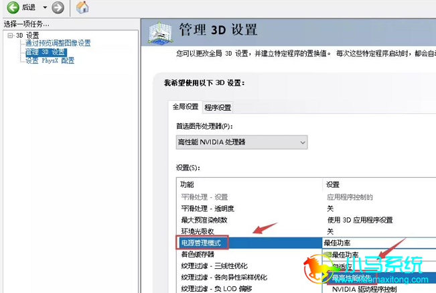
Task: Click the 使用 3D 应用程序设置 value
Action: (x=360, y=220)
